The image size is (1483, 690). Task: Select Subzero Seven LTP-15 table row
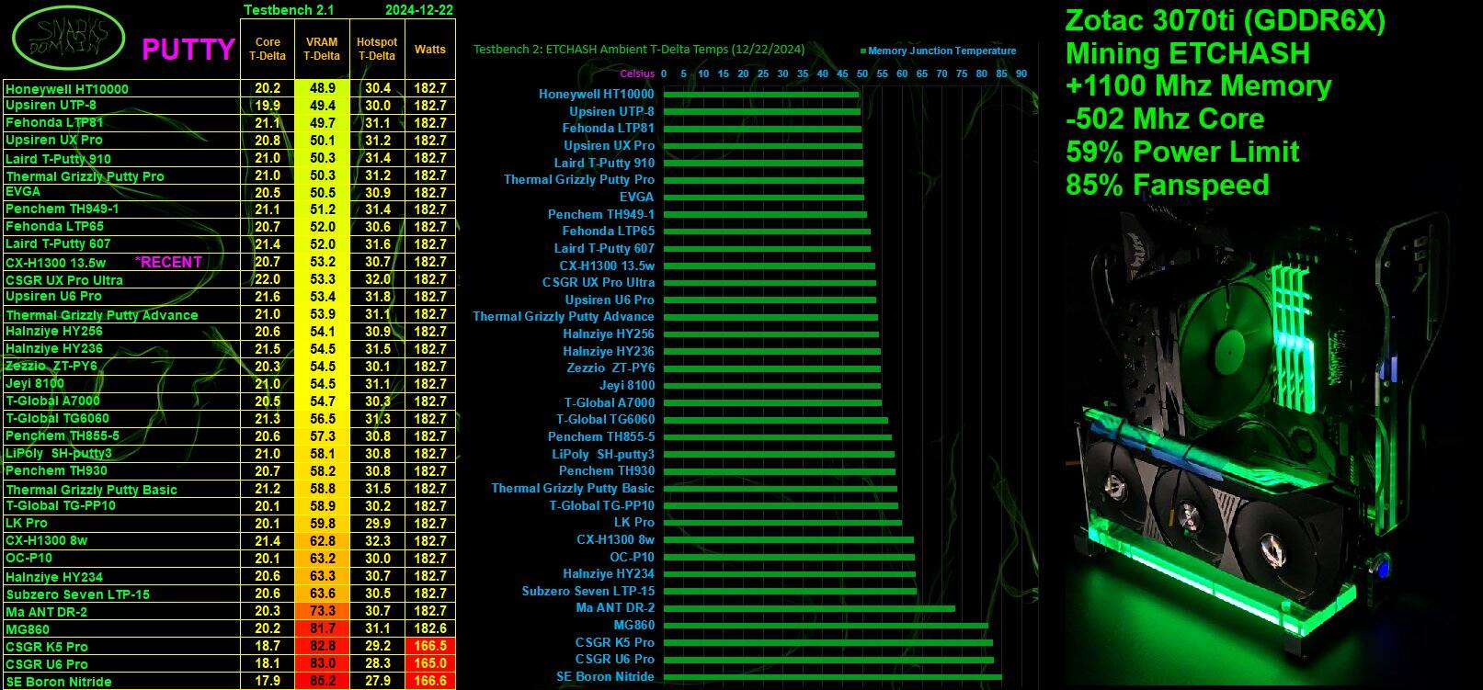pyautogui.click(x=230, y=594)
